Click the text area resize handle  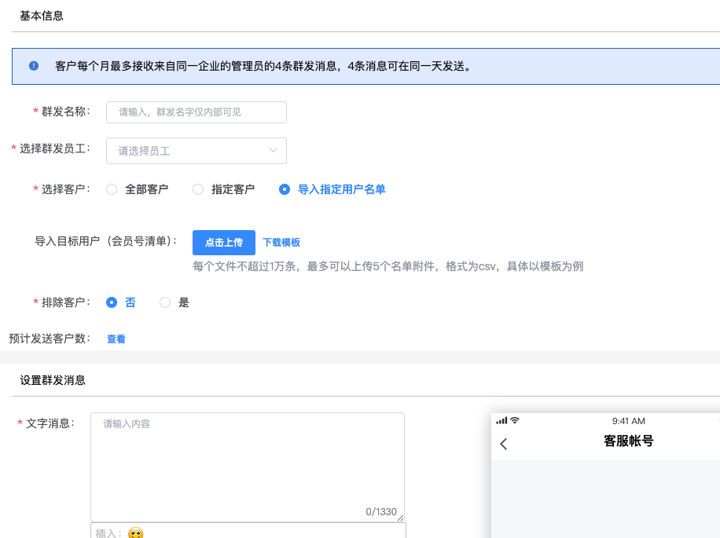pos(400,518)
